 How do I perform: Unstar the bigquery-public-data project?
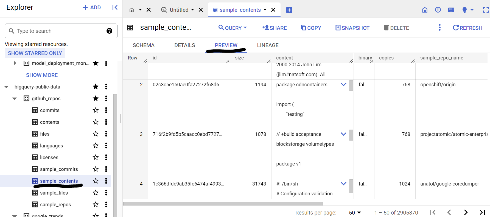click(96, 87)
